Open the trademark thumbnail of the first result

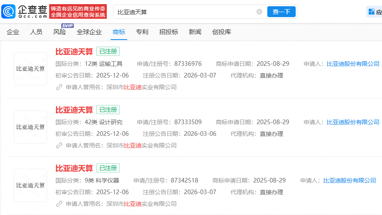[x=30, y=69]
